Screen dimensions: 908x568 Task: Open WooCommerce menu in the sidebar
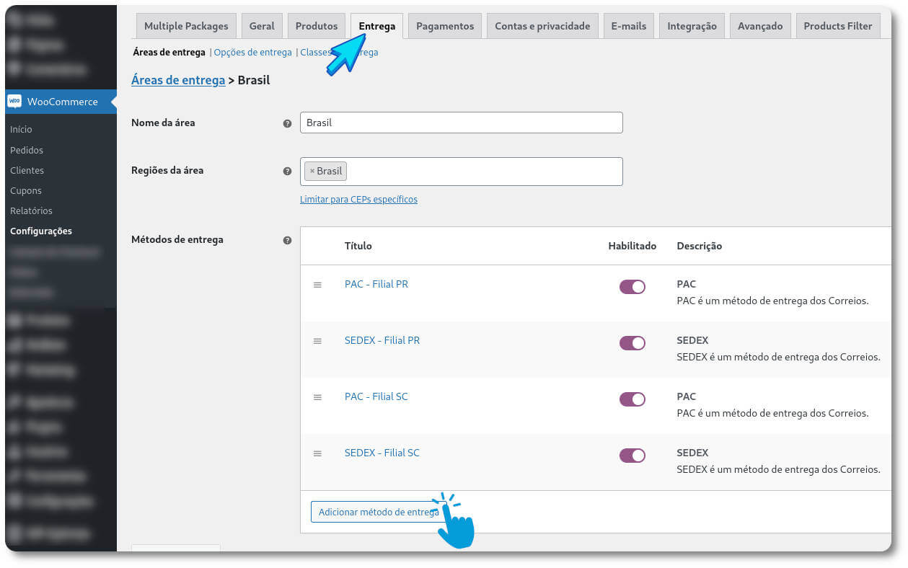[x=61, y=102]
